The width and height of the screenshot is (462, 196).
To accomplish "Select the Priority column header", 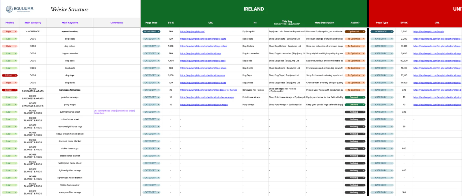I will (10, 23).
